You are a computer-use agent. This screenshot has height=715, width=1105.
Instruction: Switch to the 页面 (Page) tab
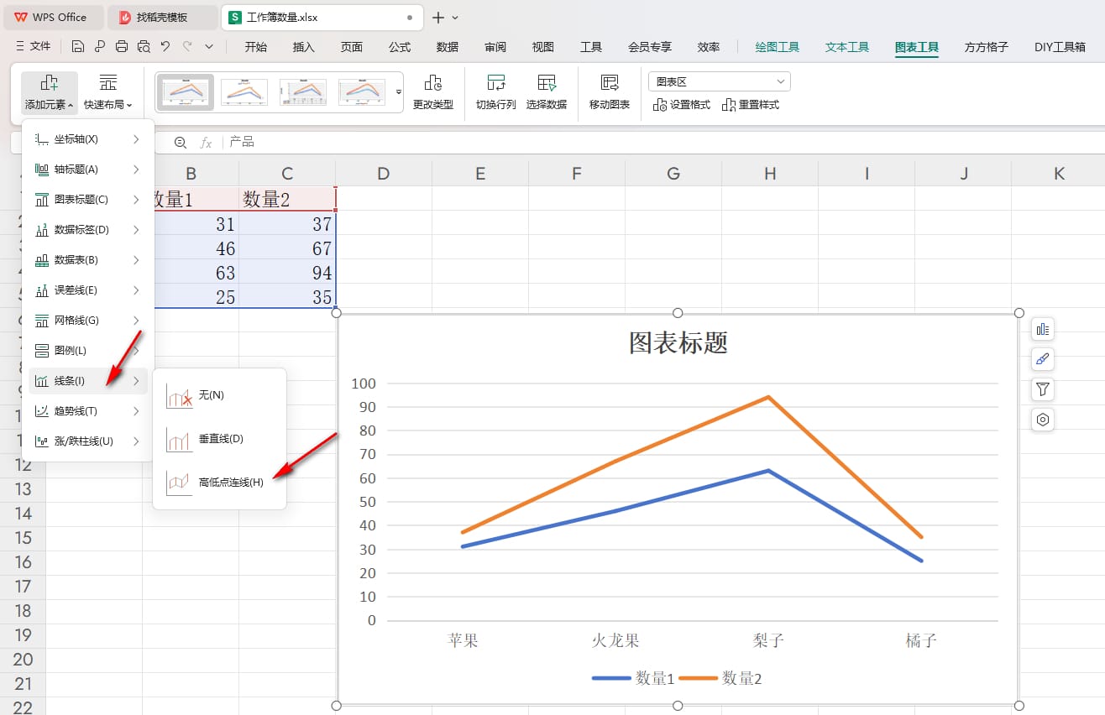(x=352, y=47)
